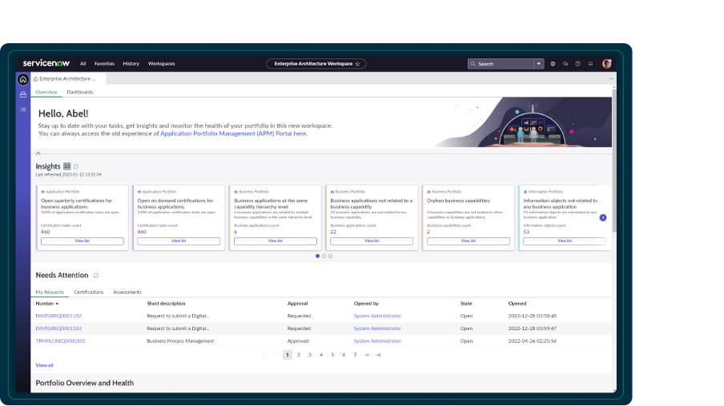This screenshot has width=724, height=406.
Task: Open System Administrator link in DINTGREQ0001102 row
Action: 377,316
